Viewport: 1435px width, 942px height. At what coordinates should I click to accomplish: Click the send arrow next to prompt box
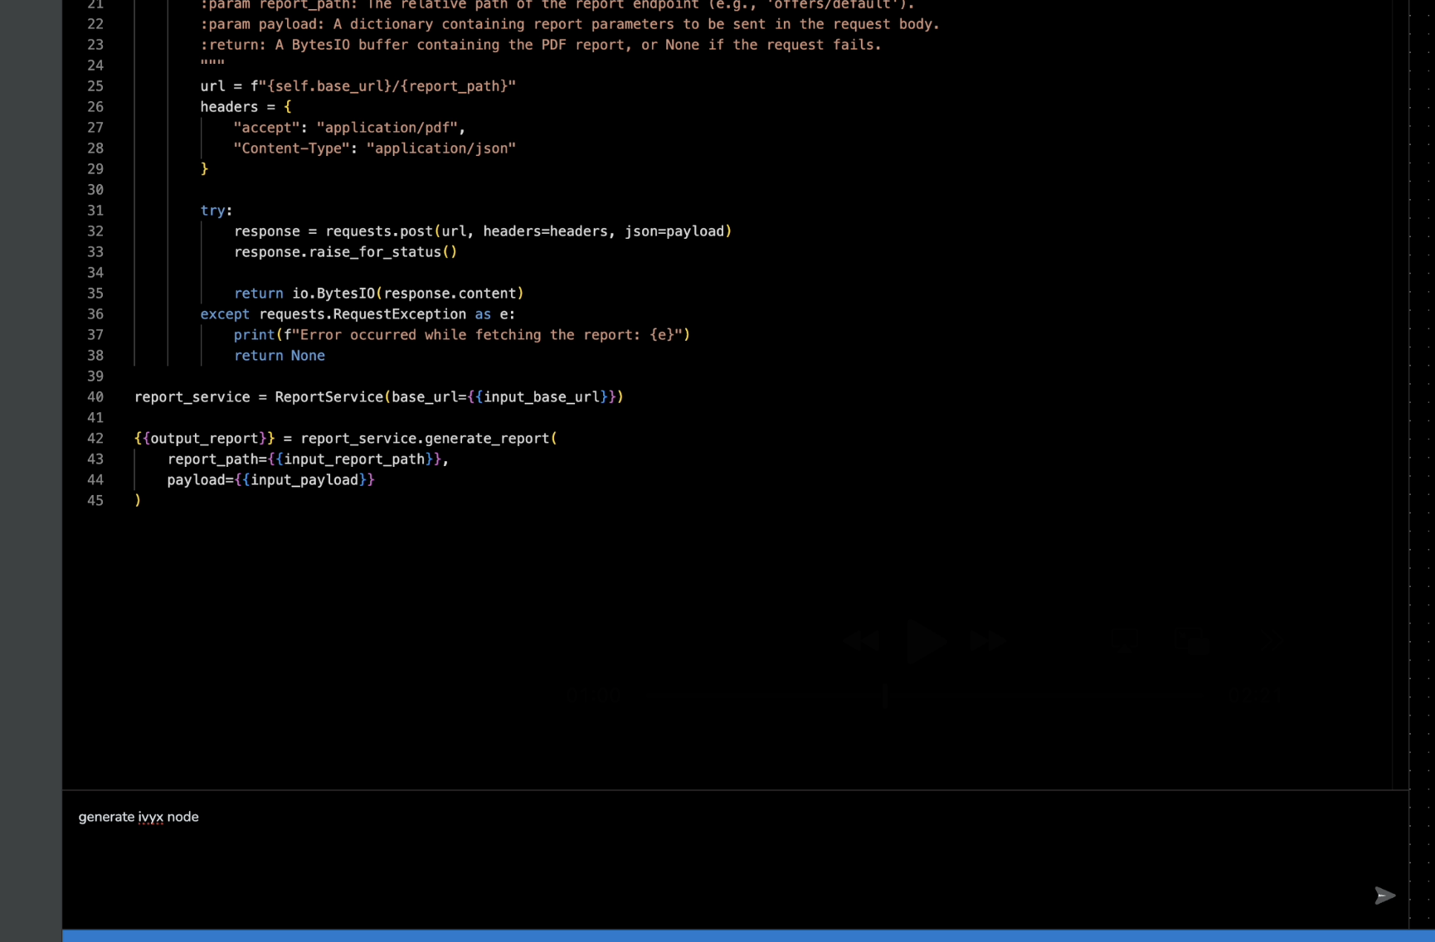tap(1384, 896)
